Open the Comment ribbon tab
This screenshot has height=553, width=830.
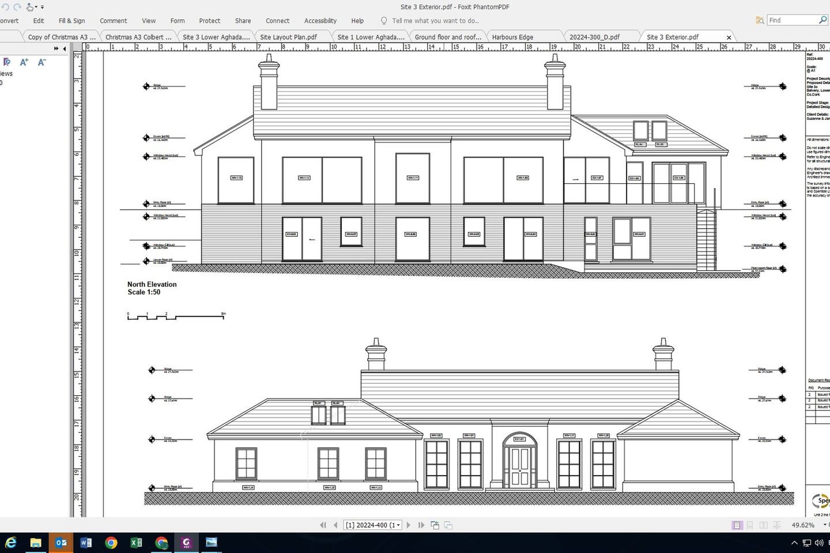click(x=113, y=21)
